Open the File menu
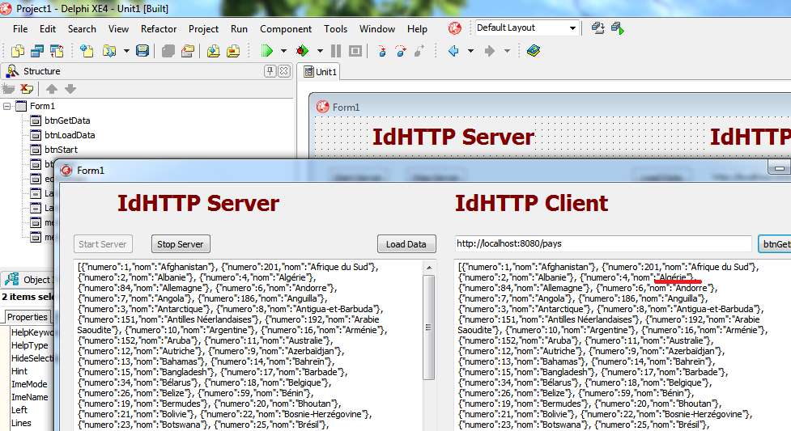791x431 pixels. pyautogui.click(x=20, y=29)
